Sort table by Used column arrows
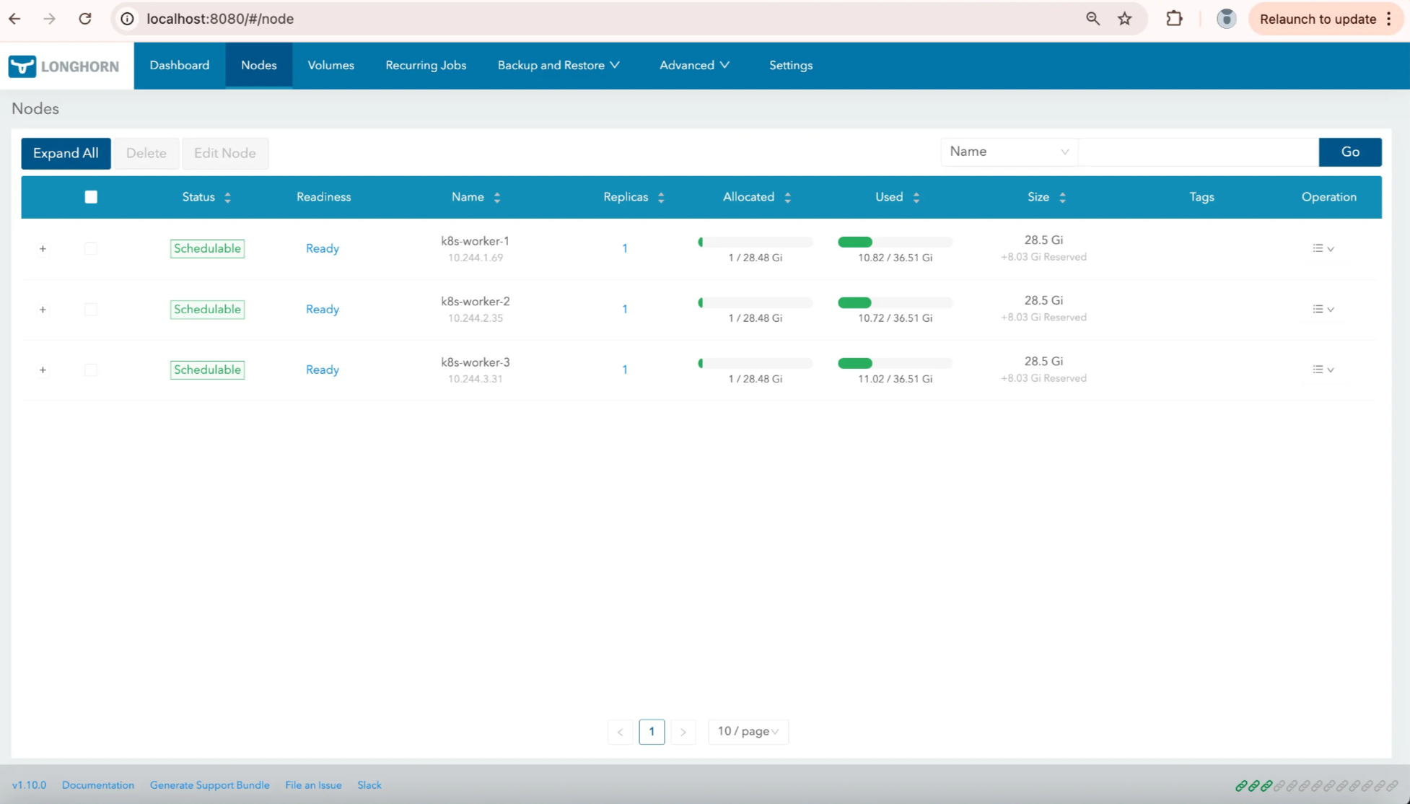 916,197
